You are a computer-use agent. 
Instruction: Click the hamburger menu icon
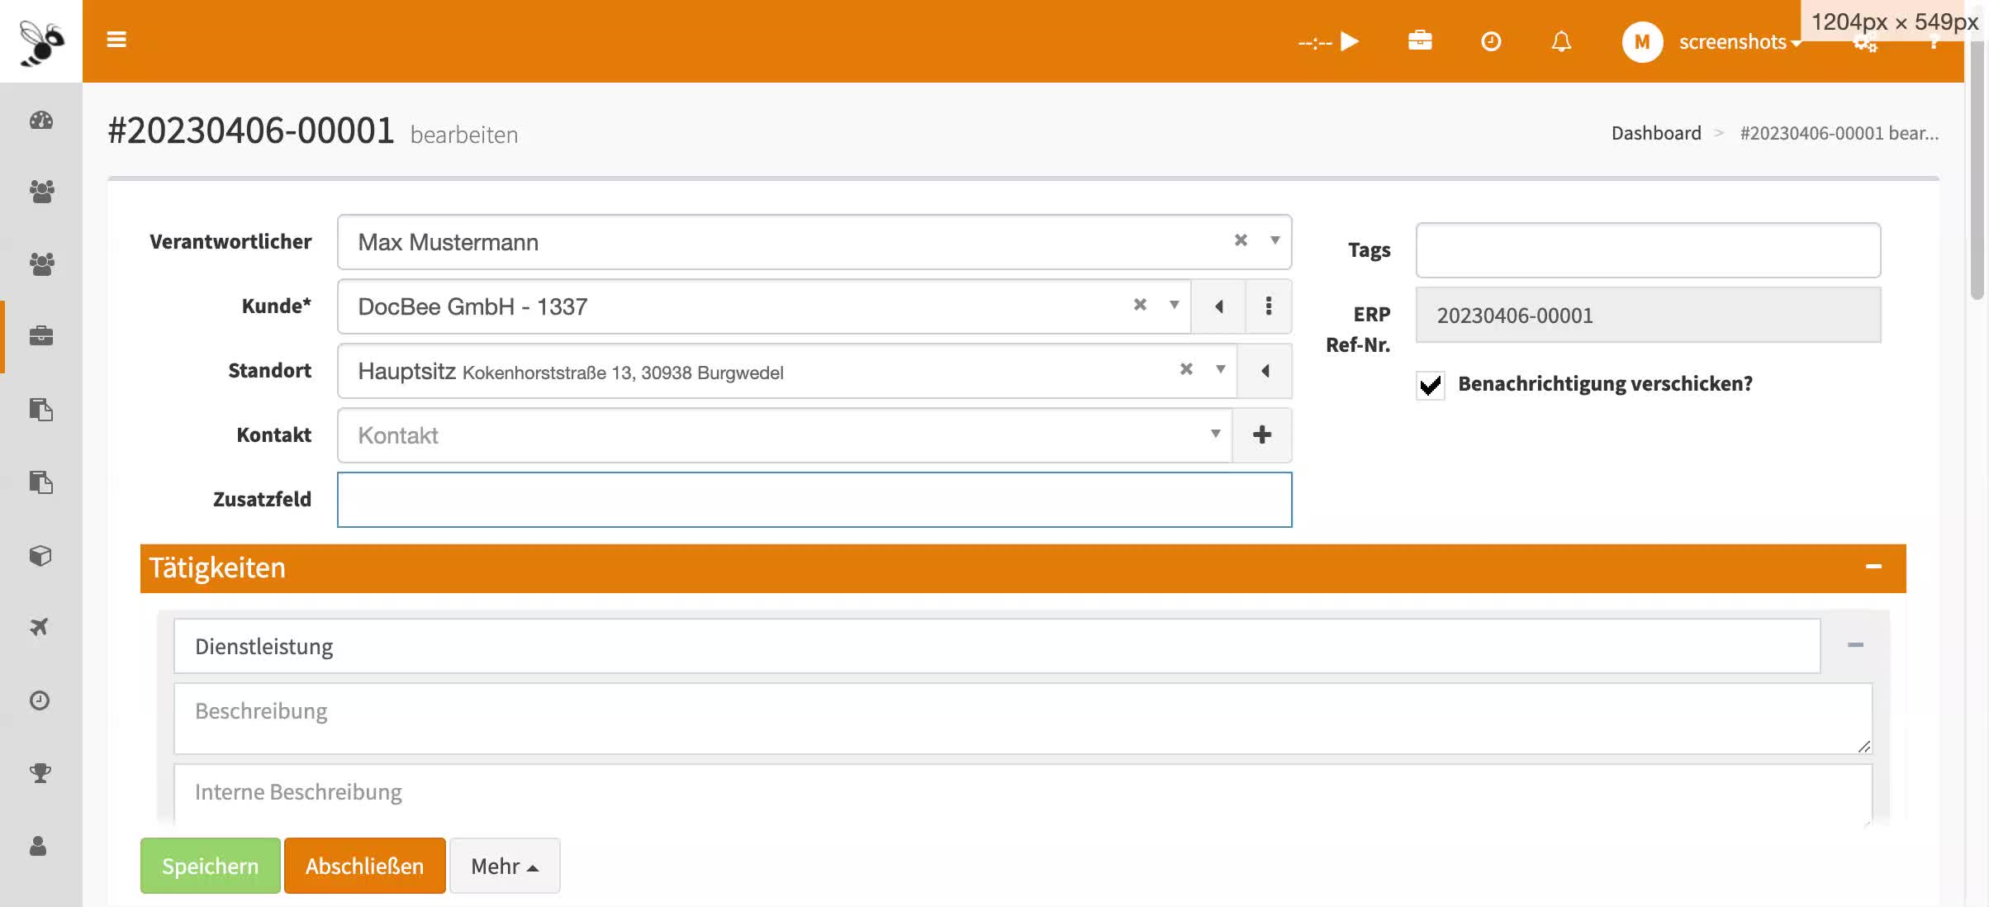116,40
